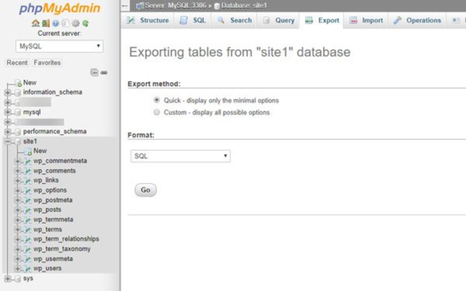Open the wp_options table in tree
The height and width of the screenshot is (291, 466).
(x=50, y=190)
